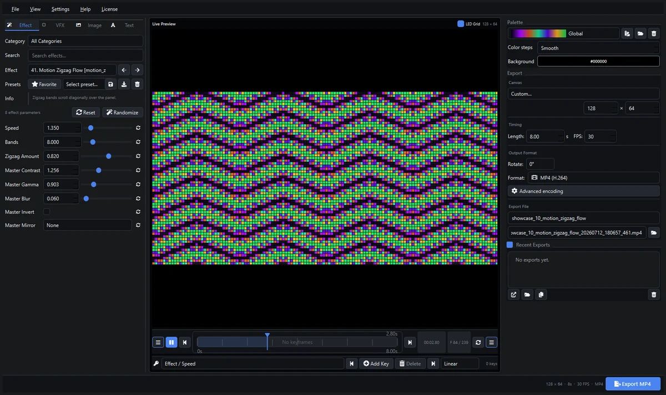Click the Randomize button

pos(122,112)
